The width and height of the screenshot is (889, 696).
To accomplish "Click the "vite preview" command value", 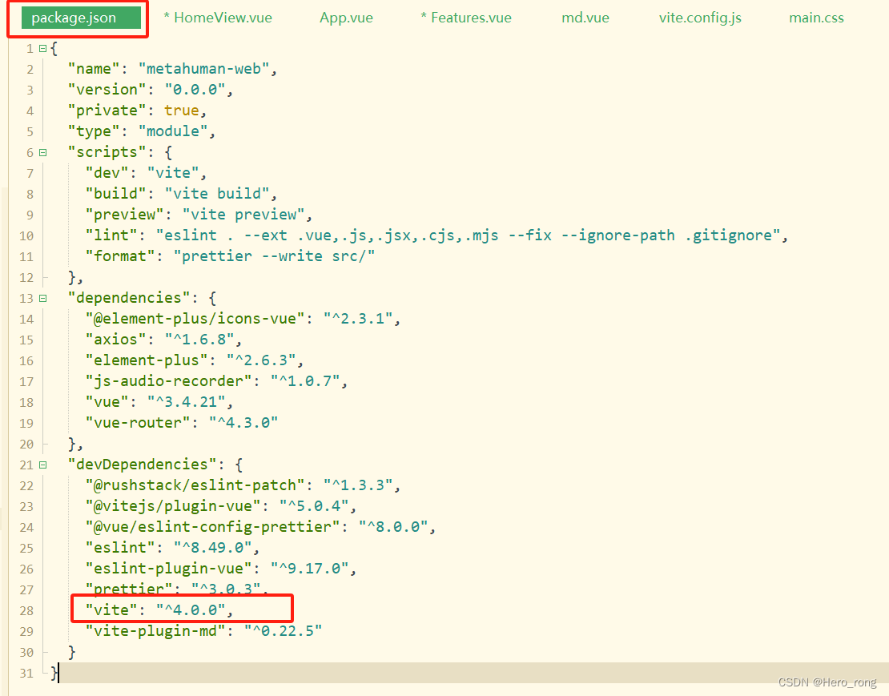I will tap(243, 215).
